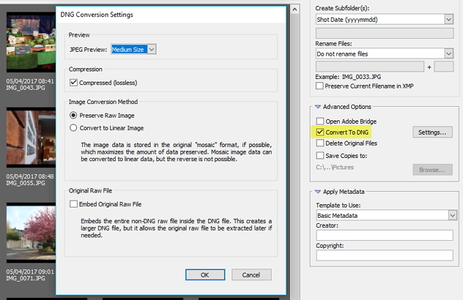The image size is (463, 300).
Task: Select Convert to Linear Image option
Action: (x=74, y=128)
